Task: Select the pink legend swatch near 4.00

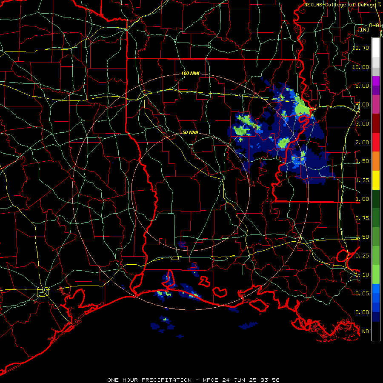Action: [376, 105]
